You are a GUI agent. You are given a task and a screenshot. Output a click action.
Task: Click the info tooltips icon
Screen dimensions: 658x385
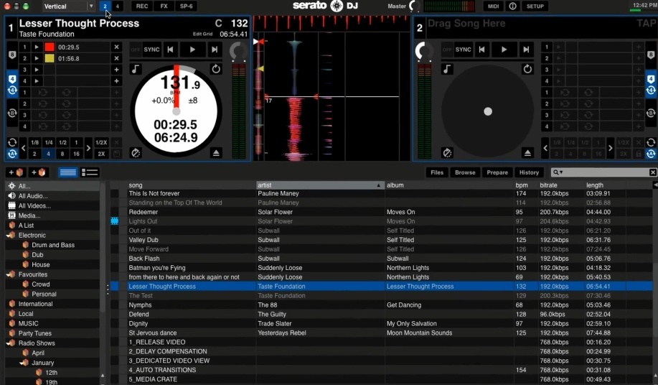click(512, 6)
